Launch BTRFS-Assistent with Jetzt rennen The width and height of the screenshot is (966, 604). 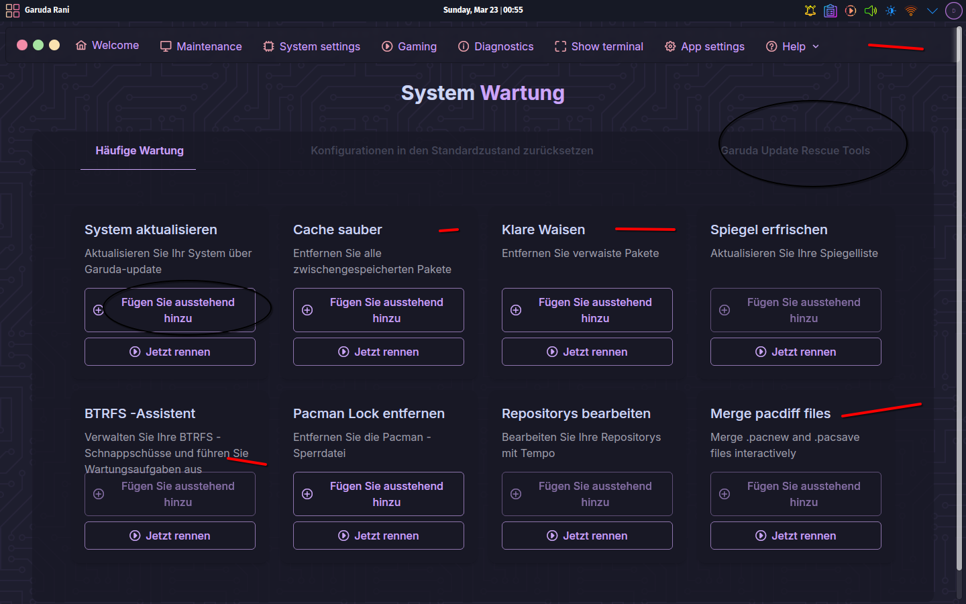click(170, 536)
